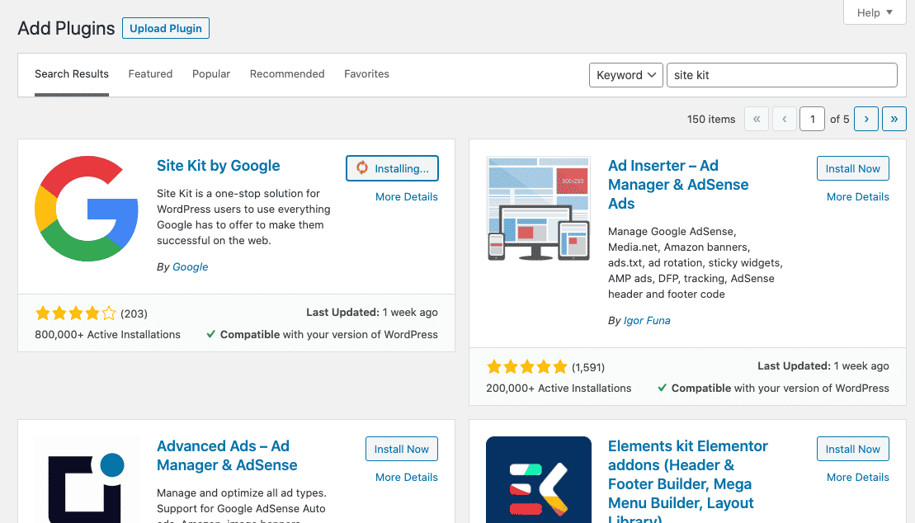Switch to the Featured tab
Screen dimensions: 915x523
(150, 73)
